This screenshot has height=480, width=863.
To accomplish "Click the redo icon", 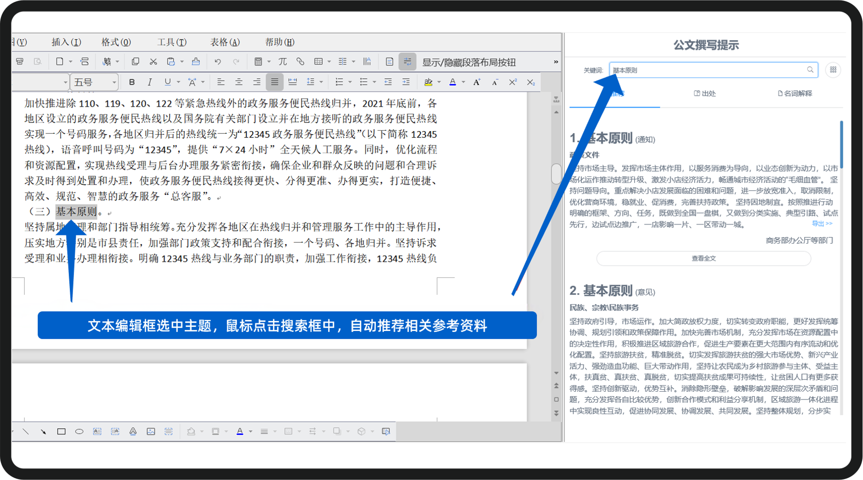I will pos(236,62).
